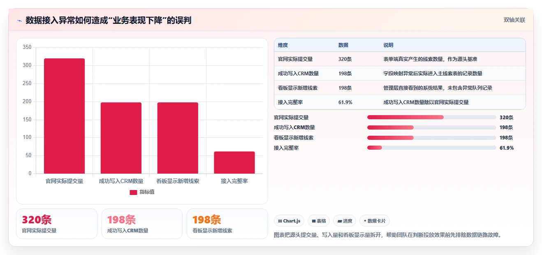Click the 维度 column header
The width and height of the screenshot is (542, 255).
pos(283,45)
